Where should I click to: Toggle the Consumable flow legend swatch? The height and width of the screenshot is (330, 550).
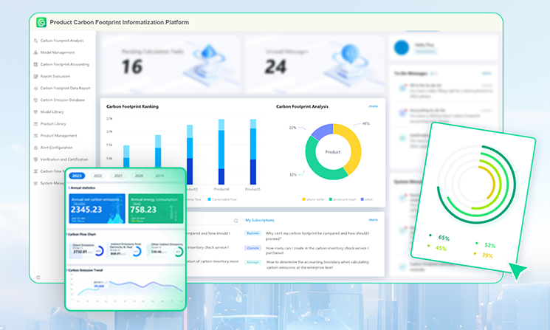(x=210, y=199)
